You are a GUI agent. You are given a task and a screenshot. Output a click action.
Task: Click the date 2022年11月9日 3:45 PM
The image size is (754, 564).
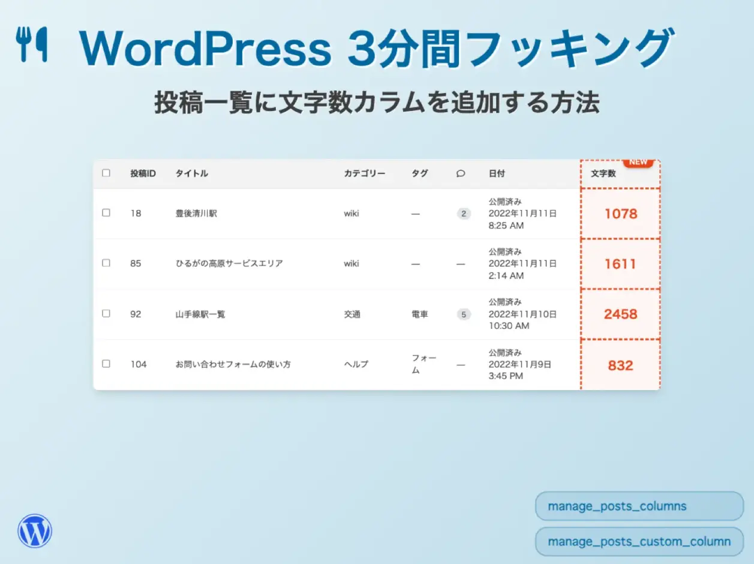pos(520,370)
